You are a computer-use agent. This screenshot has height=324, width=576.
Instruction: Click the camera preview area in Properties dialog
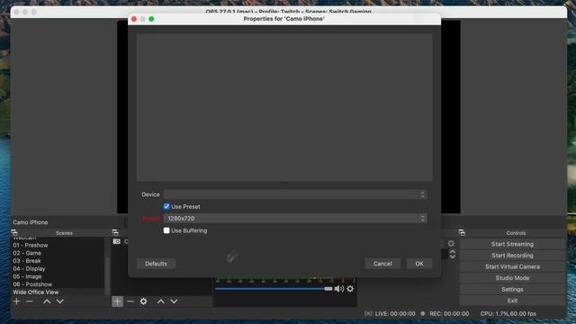coord(284,107)
